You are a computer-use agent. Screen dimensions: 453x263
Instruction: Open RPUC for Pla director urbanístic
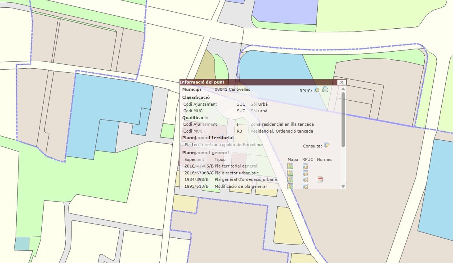(305, 173)
